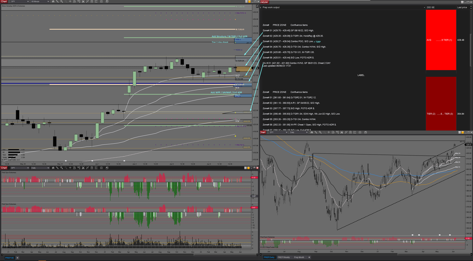Switch to the PREP.Weekly tab

285,257
